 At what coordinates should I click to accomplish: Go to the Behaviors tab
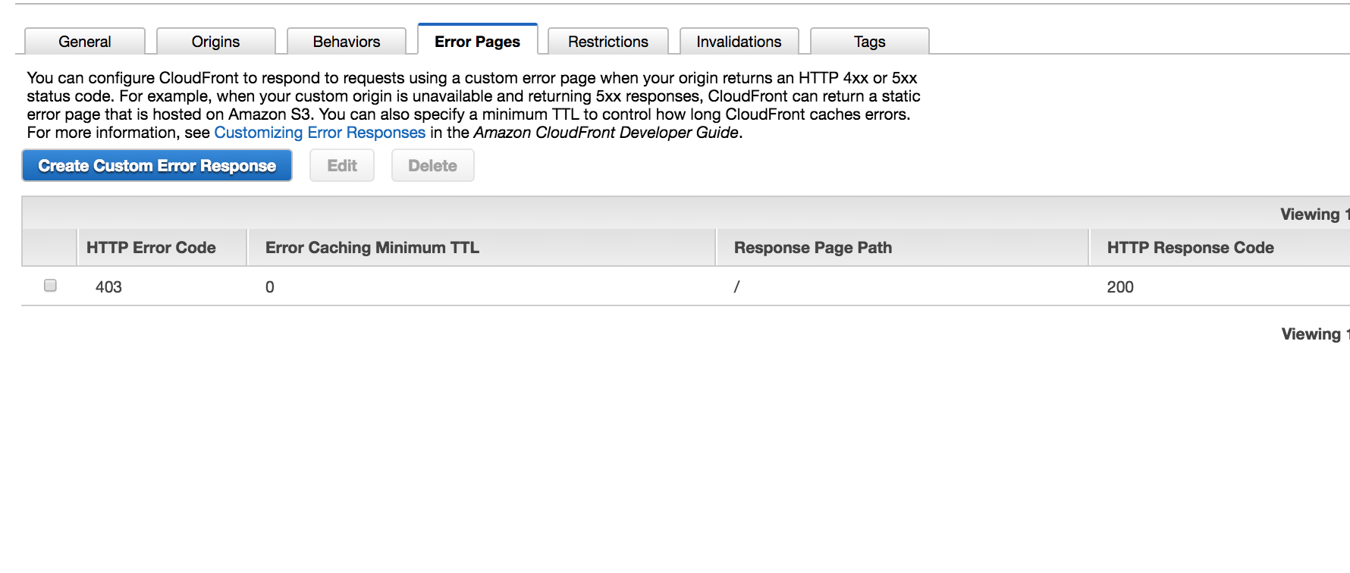pyautogui.click(x=347, y=42)
